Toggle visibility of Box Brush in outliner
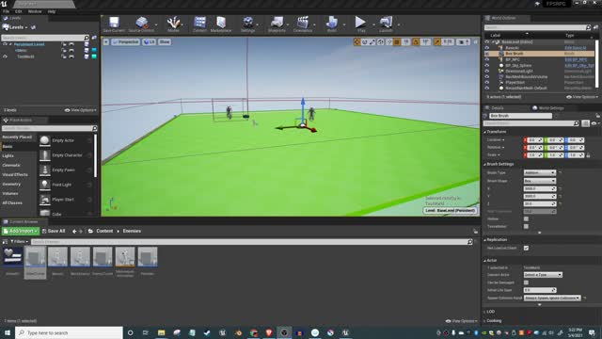The height and width of the screenshot is (339, 602). (487, 54)
